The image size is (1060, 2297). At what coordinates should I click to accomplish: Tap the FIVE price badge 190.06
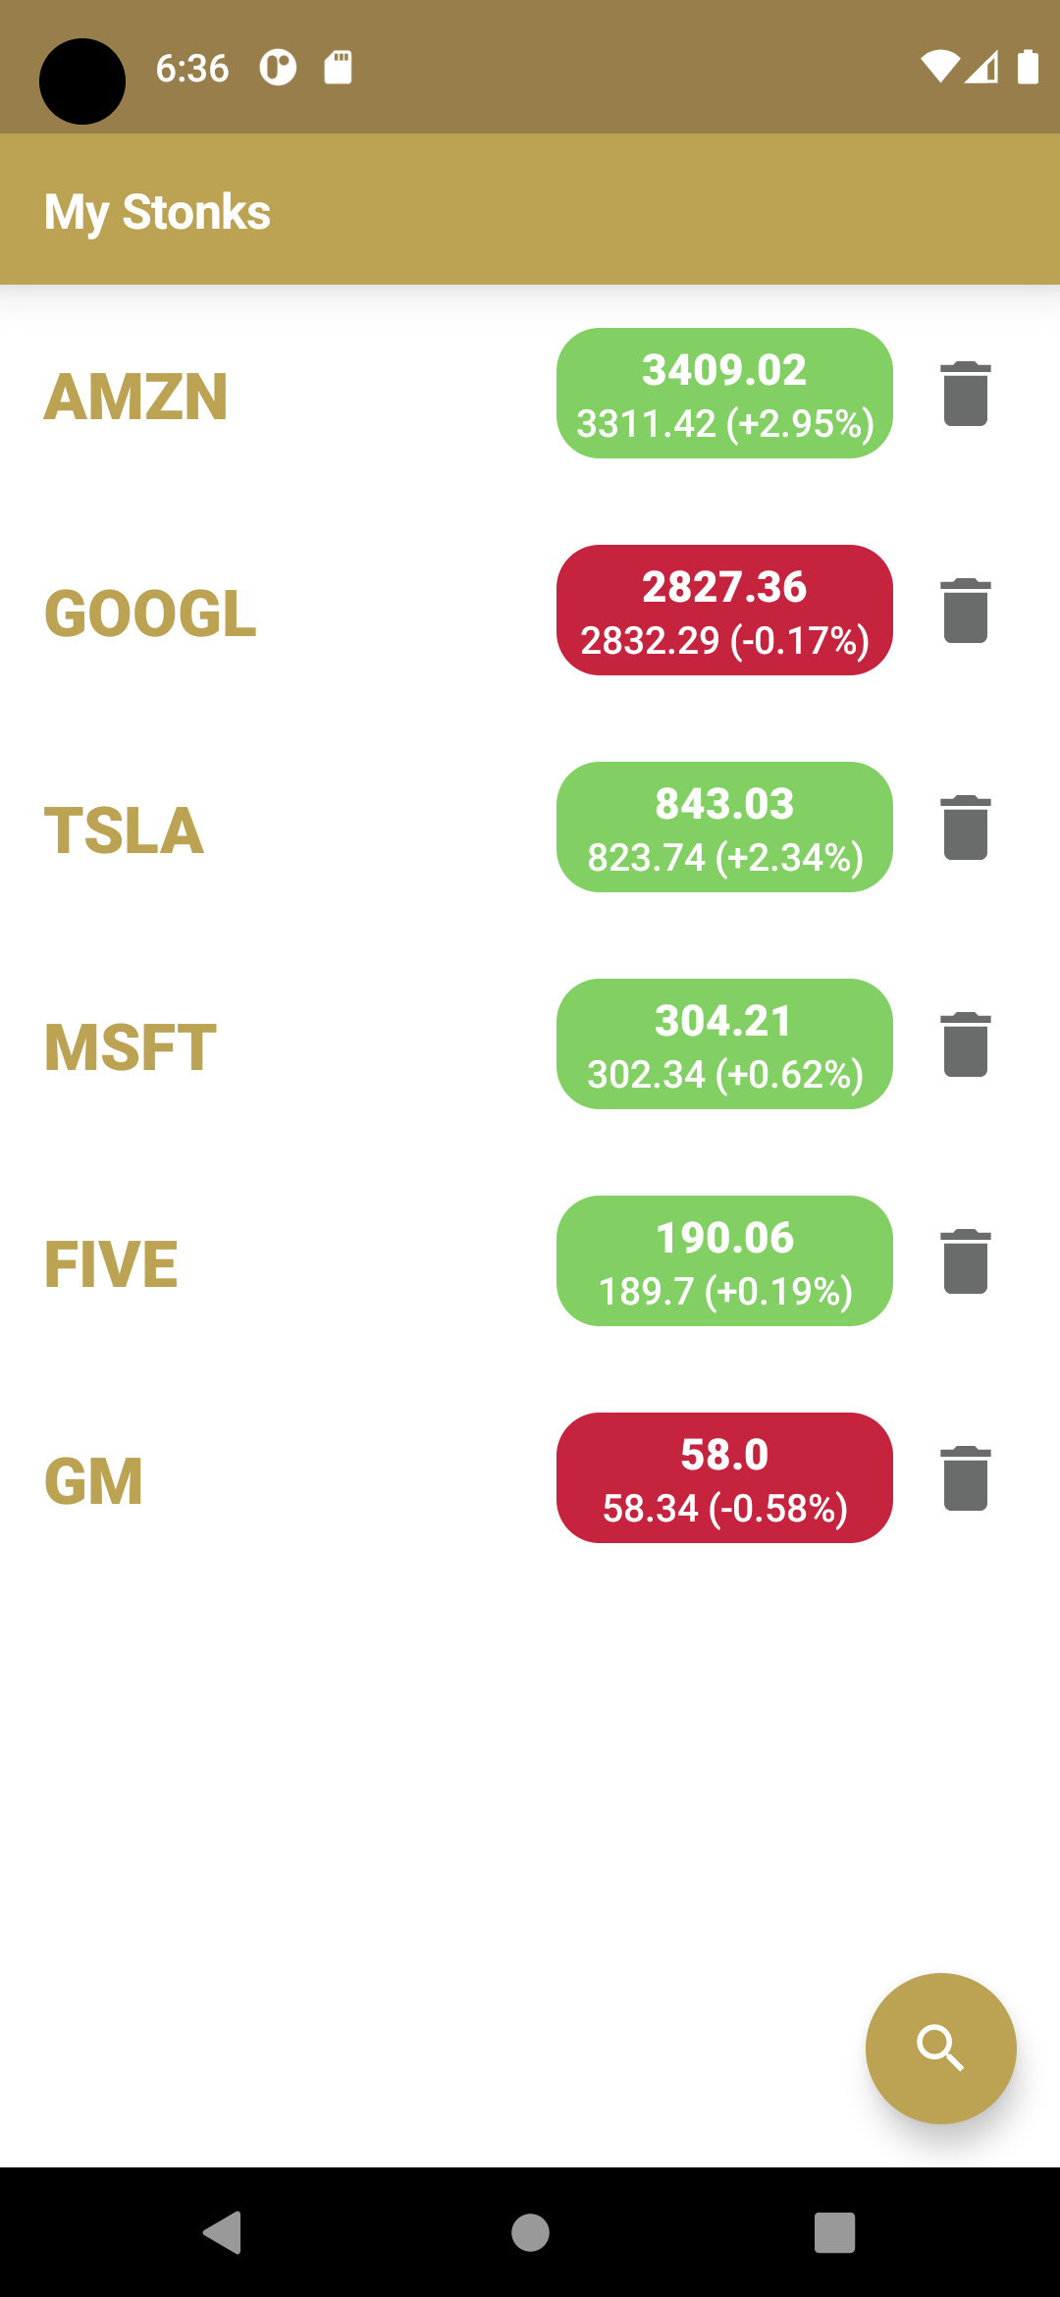(x=724, y=1261)
